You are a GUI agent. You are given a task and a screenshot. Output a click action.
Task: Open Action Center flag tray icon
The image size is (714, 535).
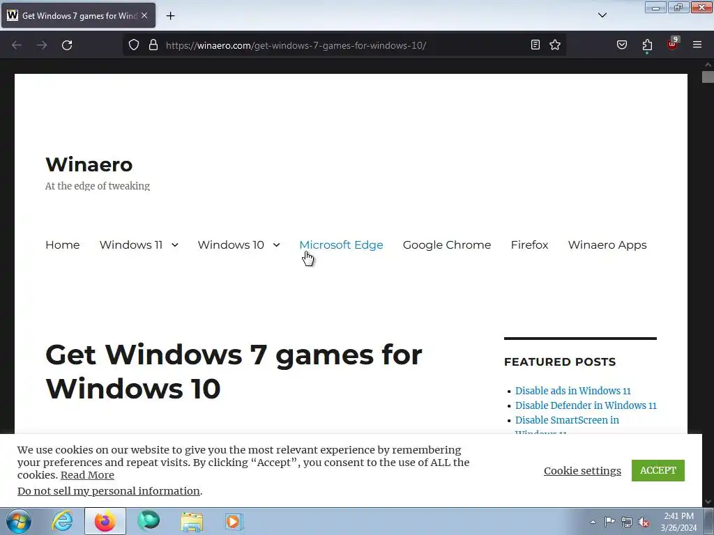click(x=609, y=521)
